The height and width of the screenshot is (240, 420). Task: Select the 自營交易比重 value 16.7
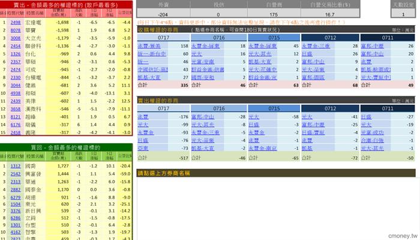[x=330, y=14]
